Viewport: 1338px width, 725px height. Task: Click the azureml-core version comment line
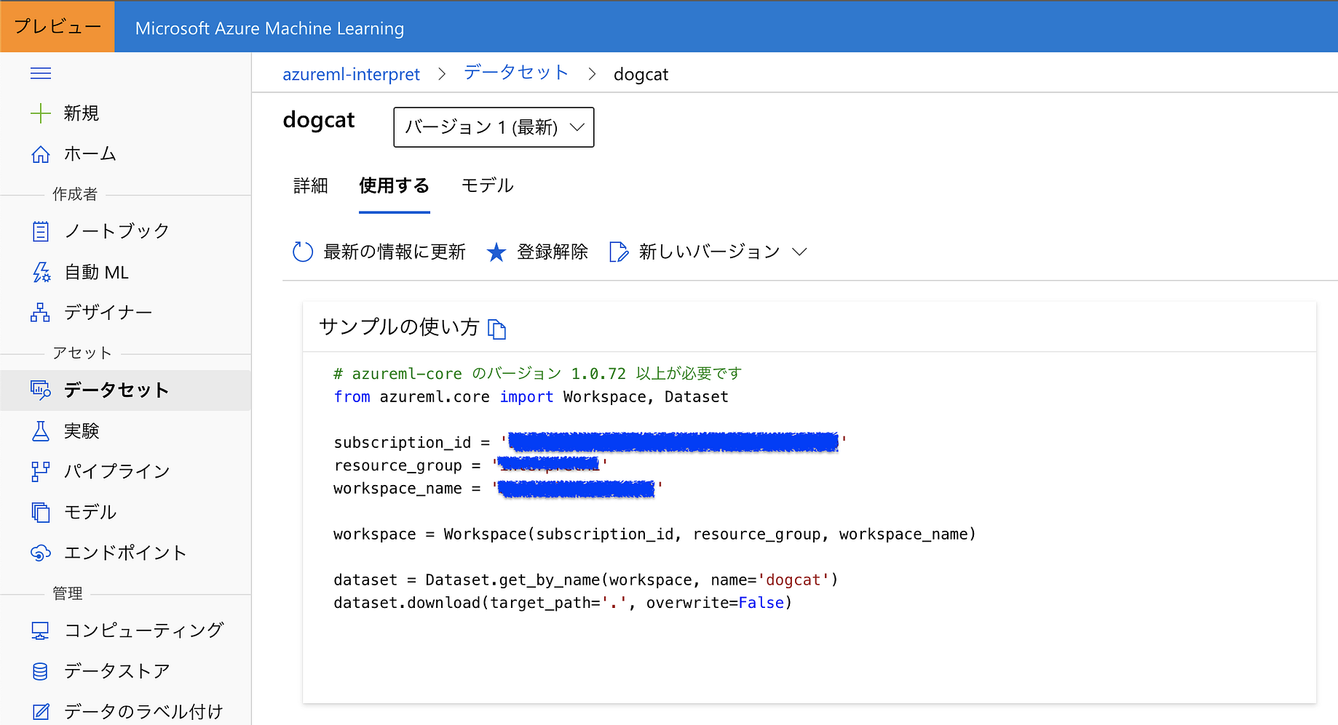click(x=538, y=374)
